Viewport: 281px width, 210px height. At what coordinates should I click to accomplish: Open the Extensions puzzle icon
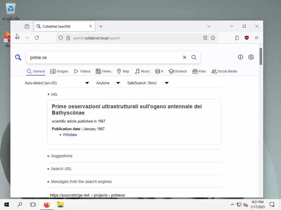237,38
